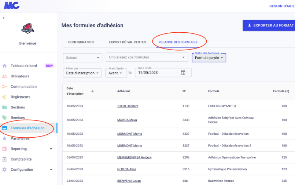The height and width of the screenshot is (195, 295).
Task: Open Utilisateurs via its people icon
Action: point(4,76)
